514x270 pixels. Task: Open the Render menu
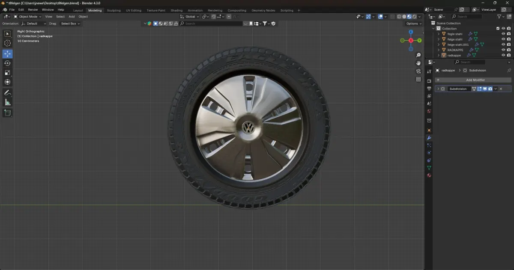pos(33,10)
